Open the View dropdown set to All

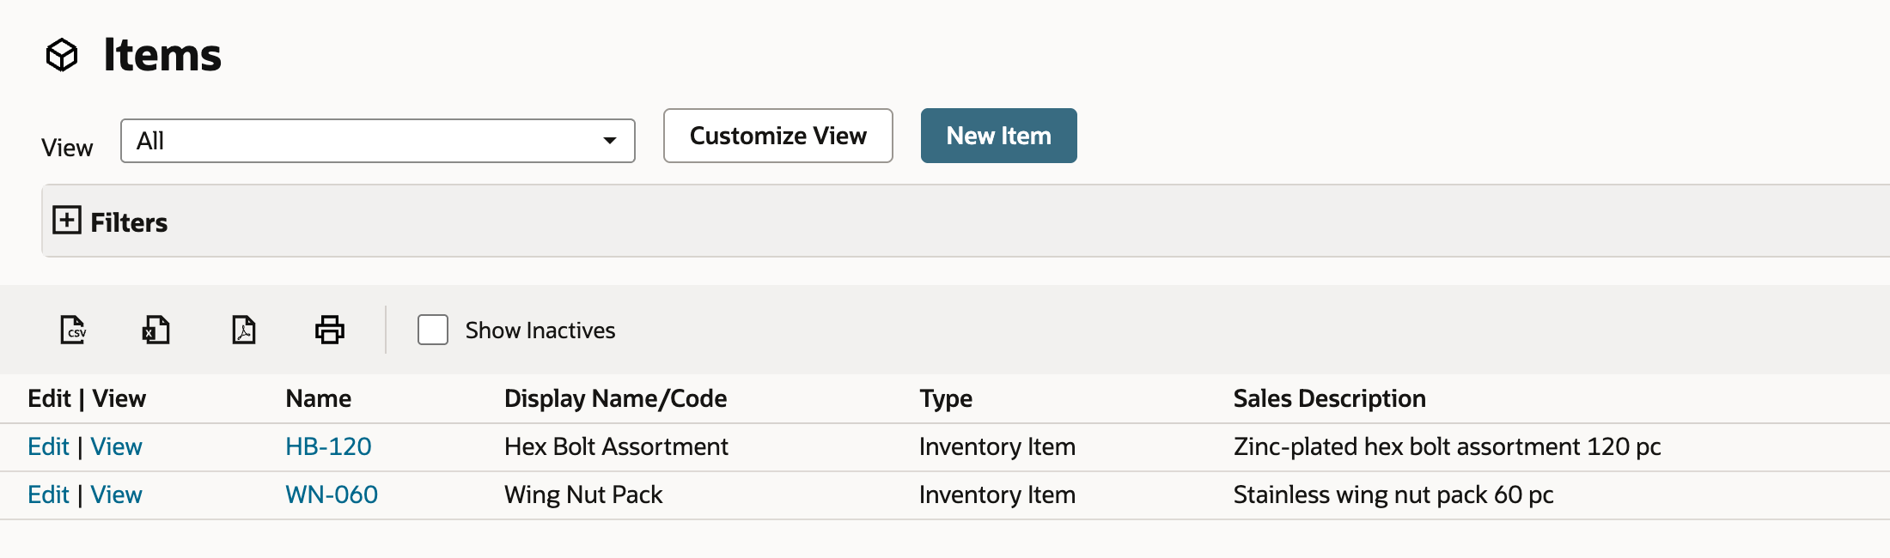pos(378,141)
